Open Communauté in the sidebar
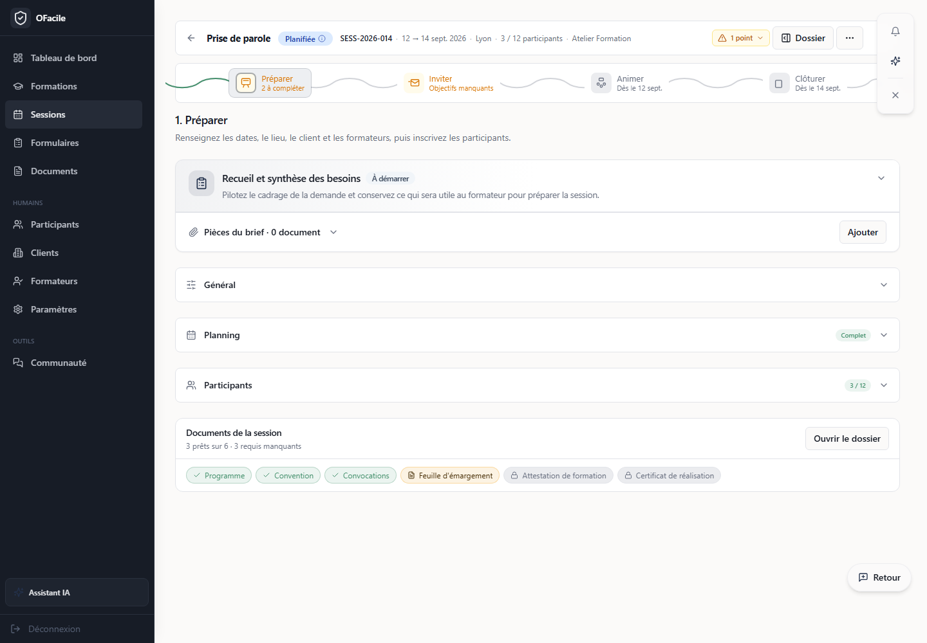Viewport: 927px width, 643px height. 73,363
